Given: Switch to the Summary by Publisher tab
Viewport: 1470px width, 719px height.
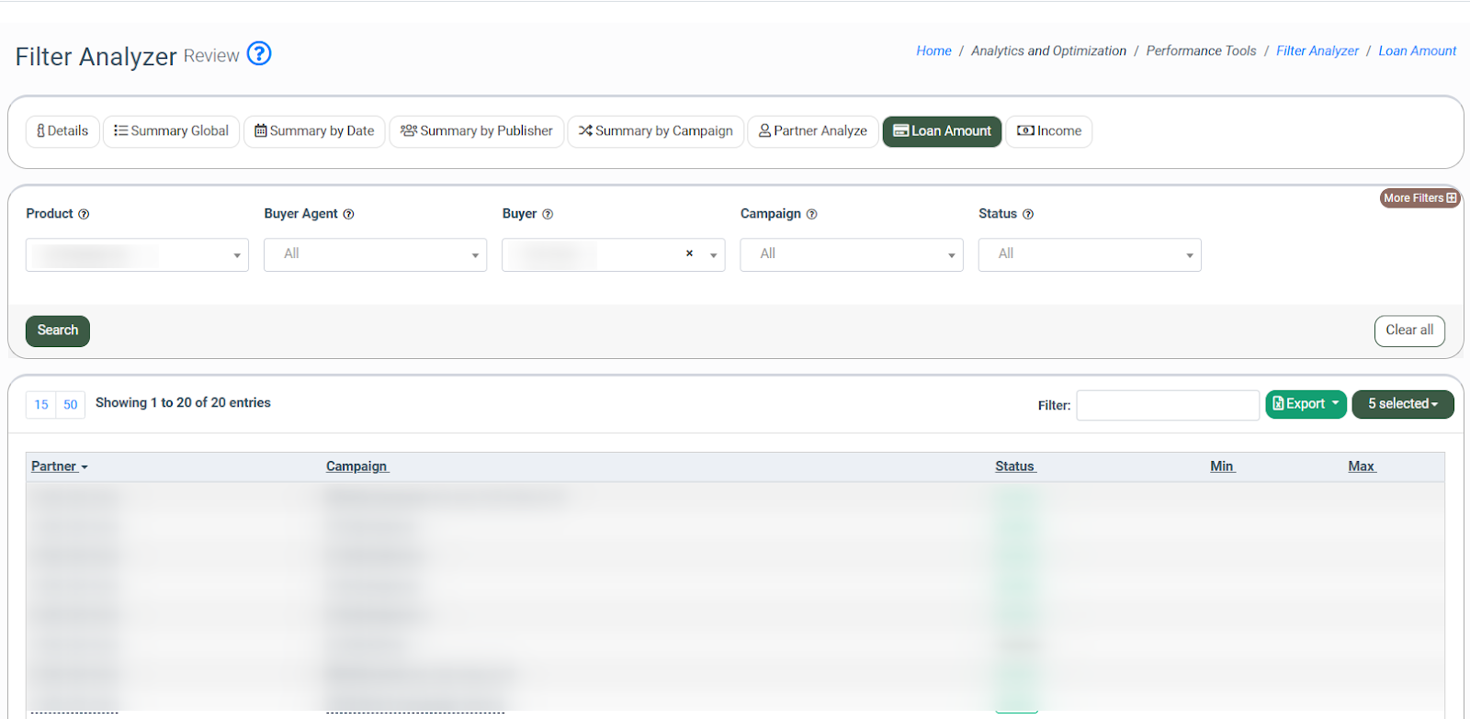Looking at the screenshot, I should [477, 131].
